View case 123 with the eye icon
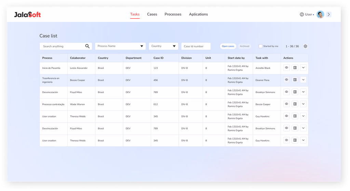 [x=286, y=67]
